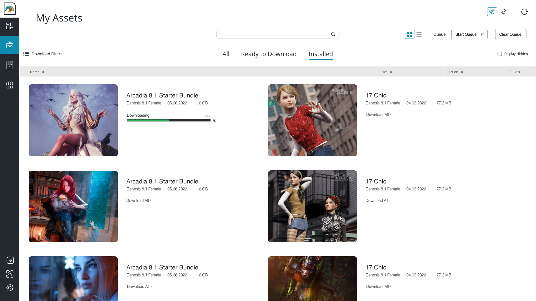This screenshot has width=536, height=301.
Task: Sort by Size column
Action: [x=387, y=72]
